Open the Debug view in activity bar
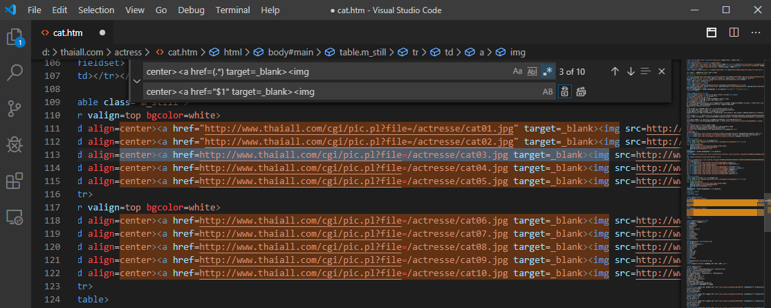The height and width of the screenshot is (308, 771). (x=15, y=144)
